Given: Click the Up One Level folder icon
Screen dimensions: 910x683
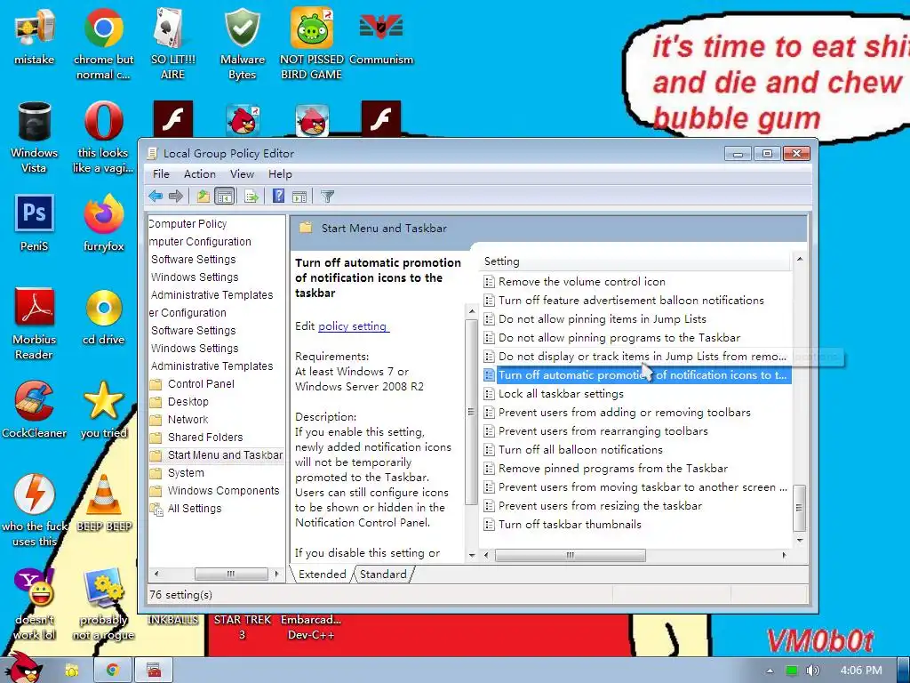Looking at the screenshot, I should coord(203,197).
